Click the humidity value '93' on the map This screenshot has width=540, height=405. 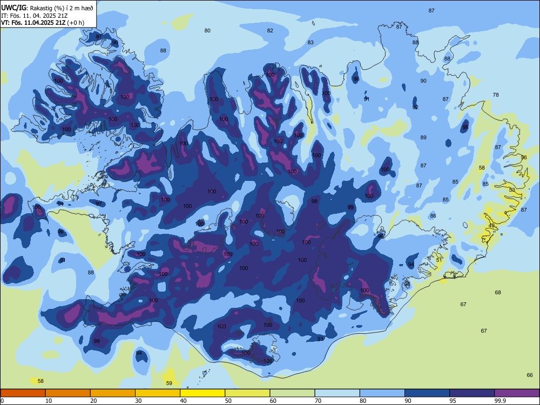click(320, 339)
